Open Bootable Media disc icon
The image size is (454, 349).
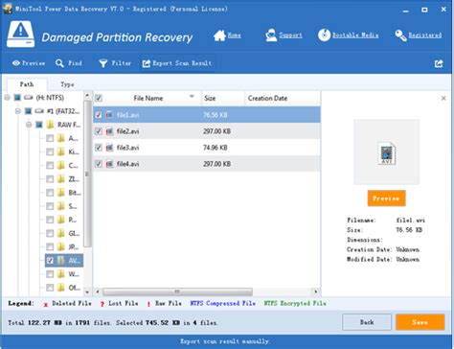324,35
